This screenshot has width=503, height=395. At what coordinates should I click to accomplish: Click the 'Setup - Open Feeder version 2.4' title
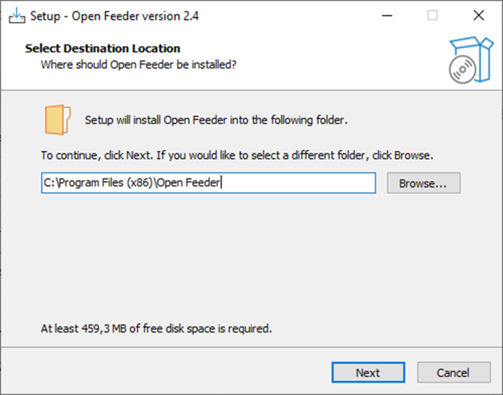pyautogui.click(x=114, y=16)
